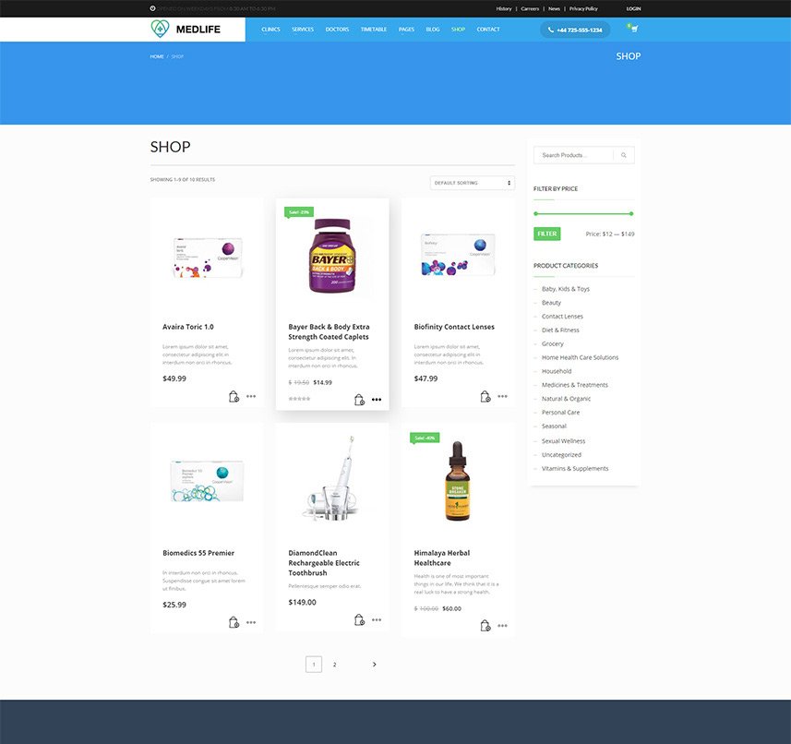
Task: Select page 1 in pagination
Action: point(314,665)
